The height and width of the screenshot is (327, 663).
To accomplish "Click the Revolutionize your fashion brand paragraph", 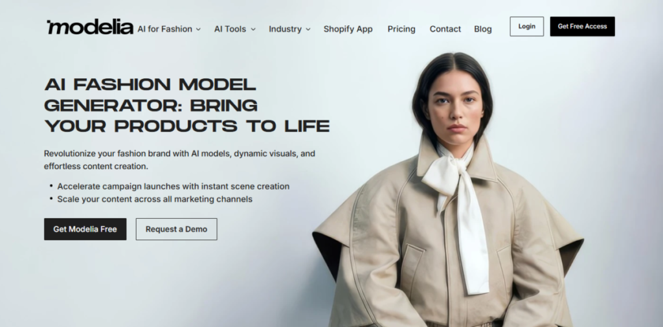I will (180, 159).
